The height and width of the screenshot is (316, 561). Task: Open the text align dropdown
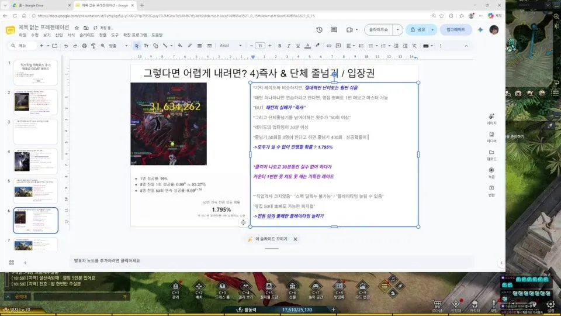click(349, 46)
